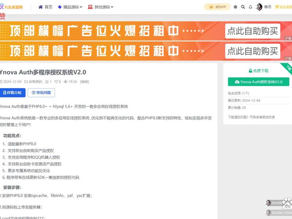Open the user avatar in the header
292x219 pixels.
click(259, 7)
